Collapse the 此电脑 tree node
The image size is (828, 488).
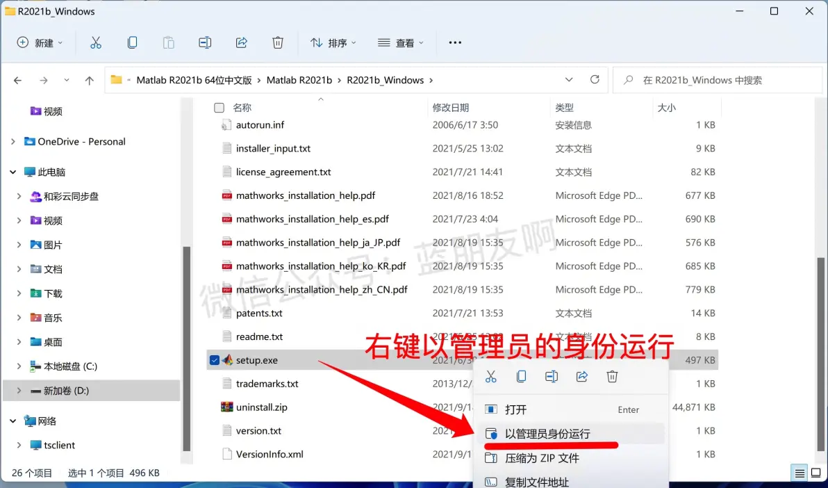click(13, 172)
